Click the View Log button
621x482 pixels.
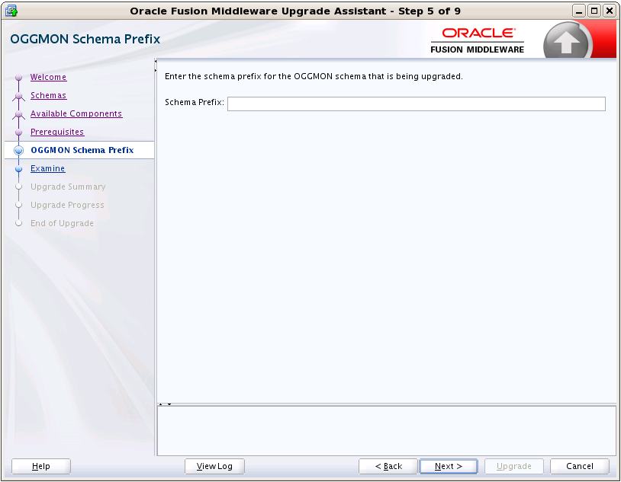[214, 466]
